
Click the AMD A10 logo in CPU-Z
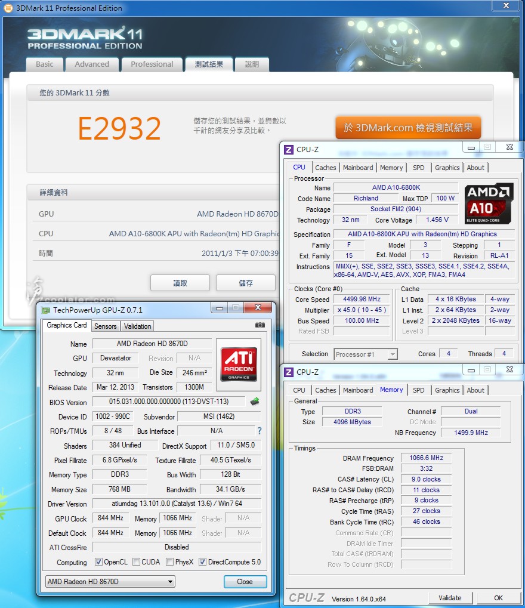[489, 203]
